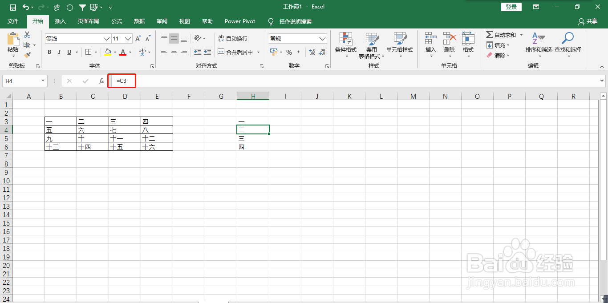Expand the formula bar chevron
The width and height of the screenshot is (608, 303).
602,81
